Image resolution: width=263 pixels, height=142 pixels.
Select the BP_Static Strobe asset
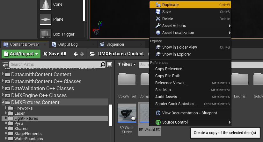(127, 118)
